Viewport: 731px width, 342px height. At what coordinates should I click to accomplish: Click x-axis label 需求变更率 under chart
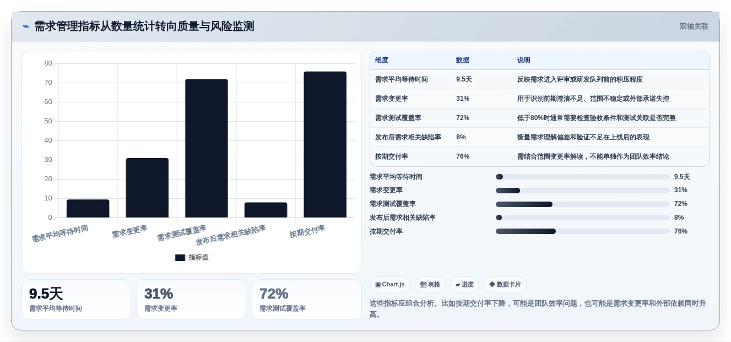coord(130,231)
